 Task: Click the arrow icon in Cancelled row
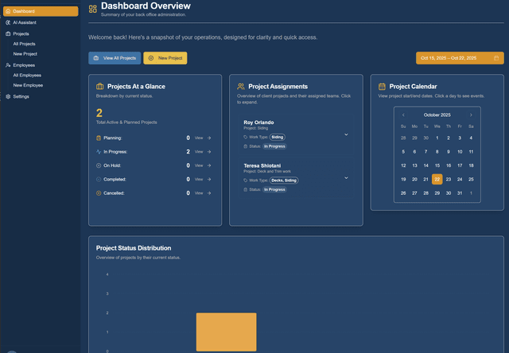click(209, 193)
